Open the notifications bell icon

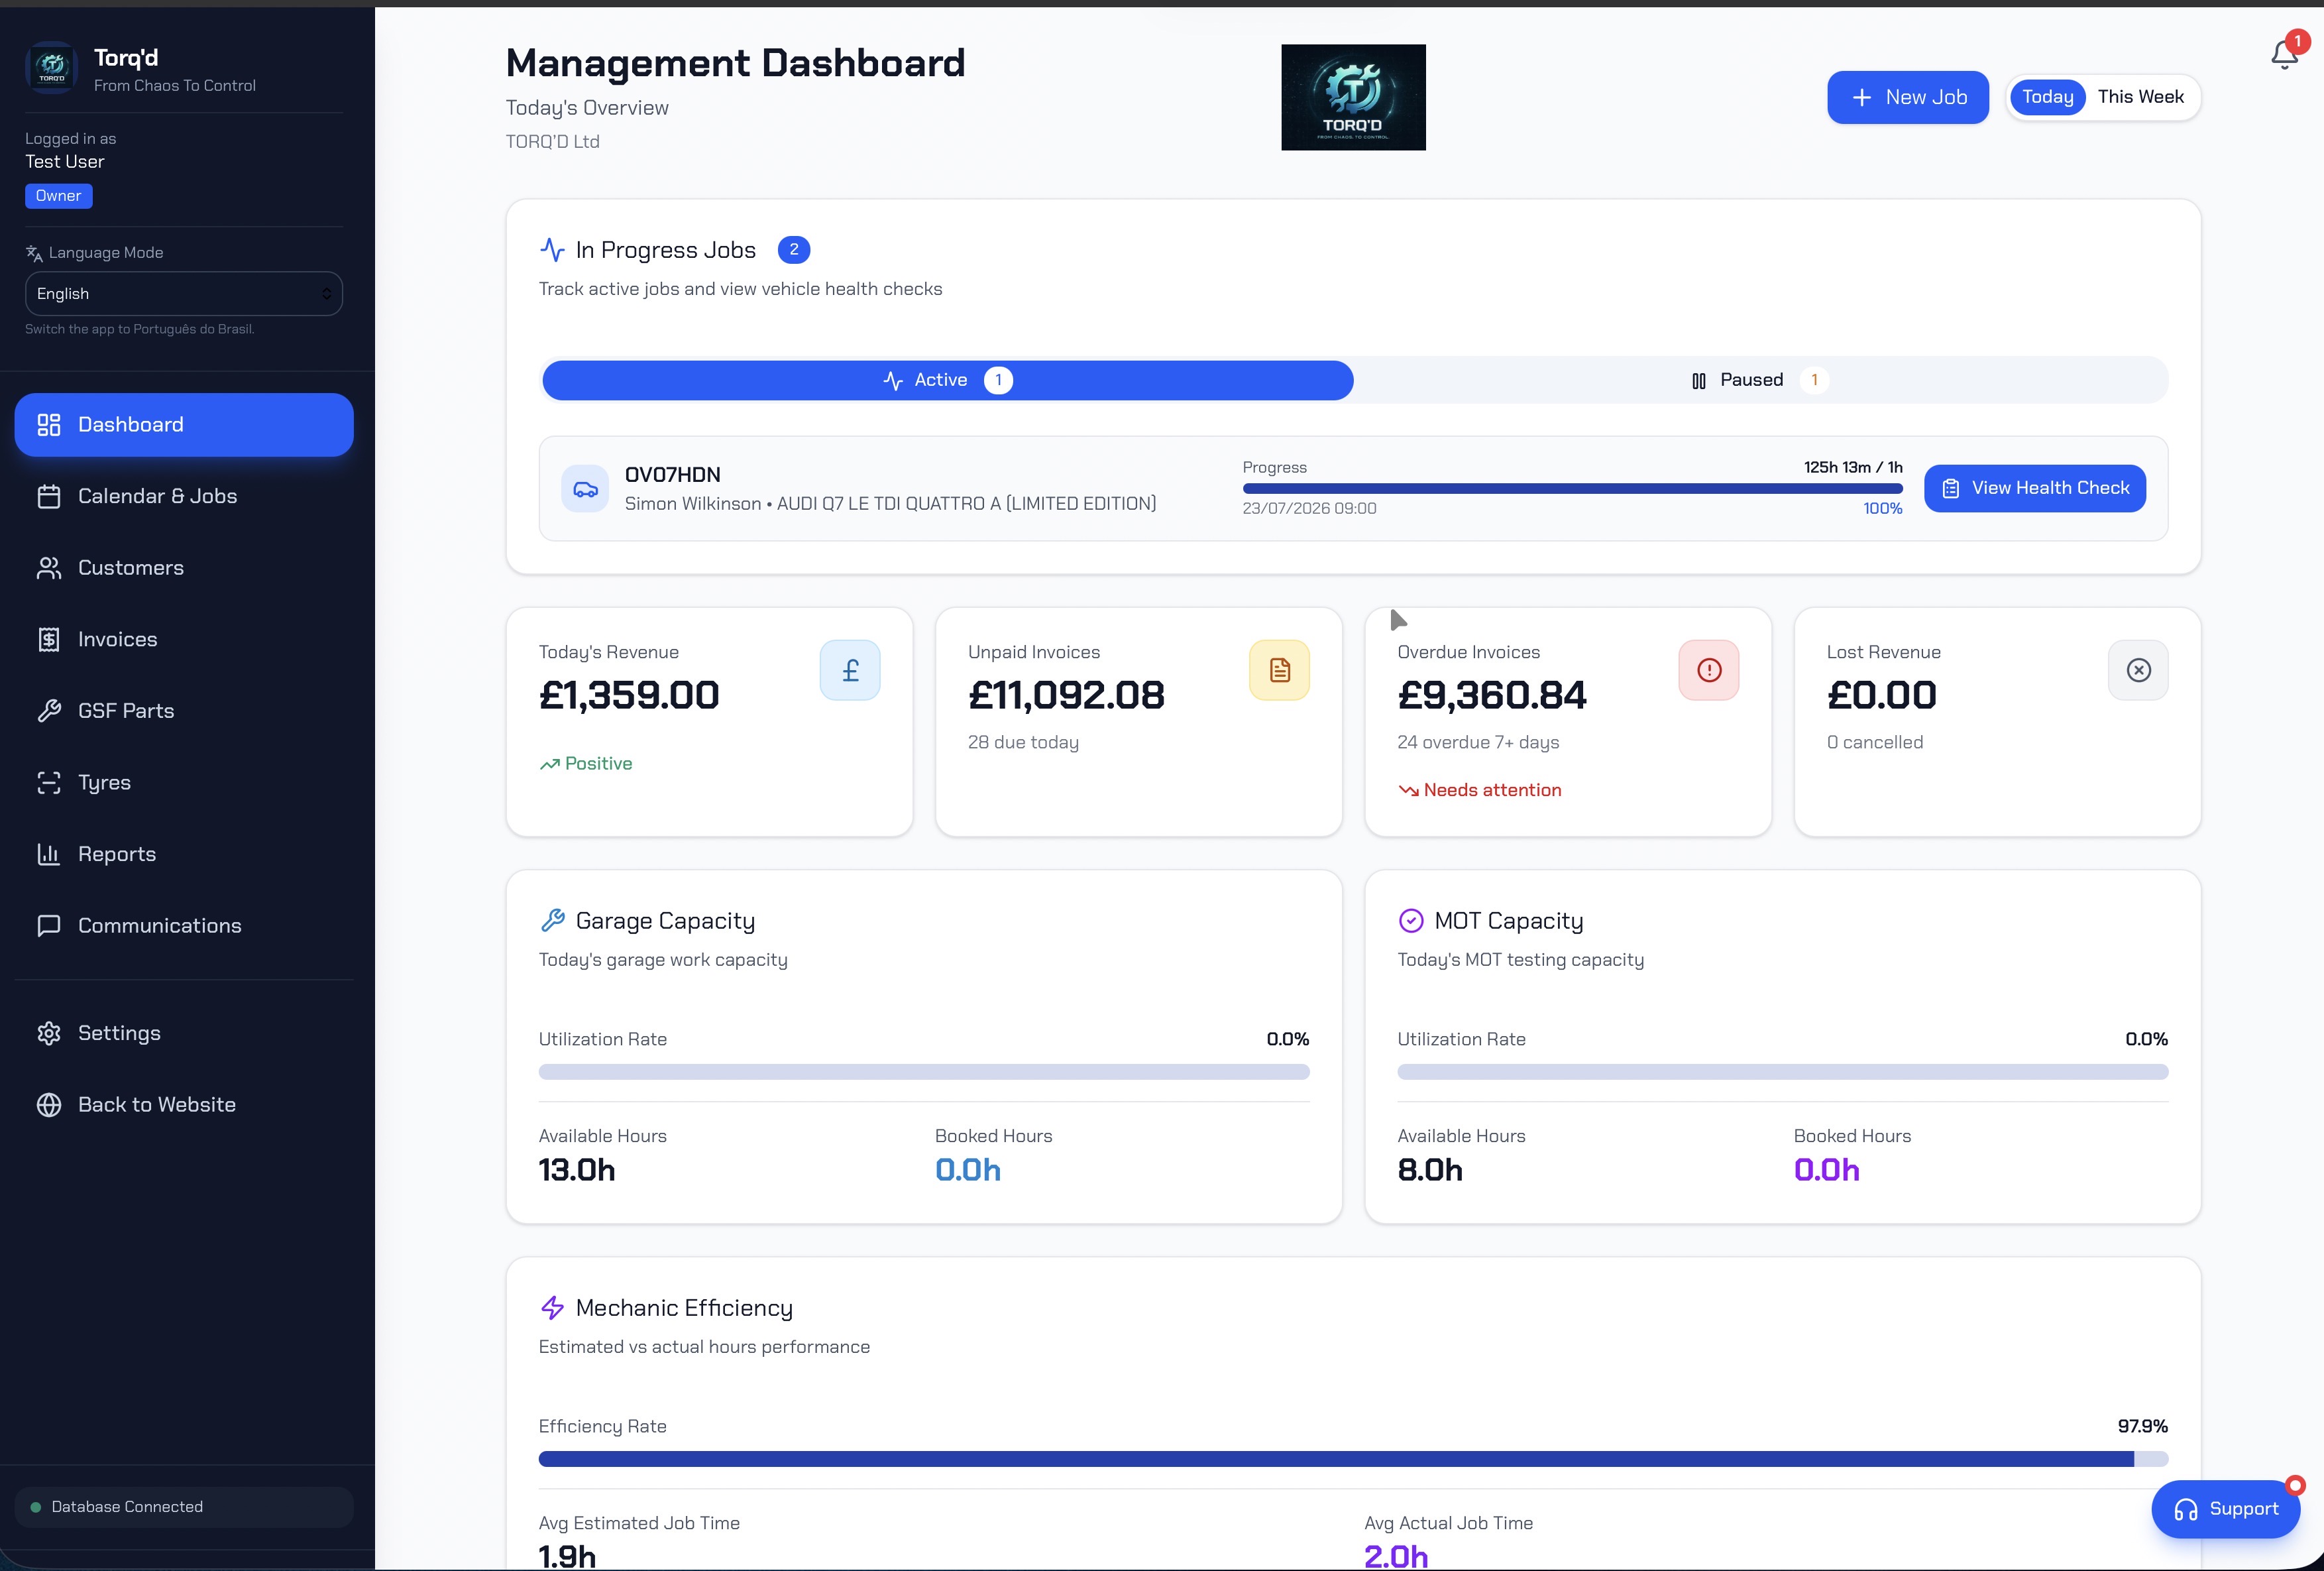(x=2284, y=54)
